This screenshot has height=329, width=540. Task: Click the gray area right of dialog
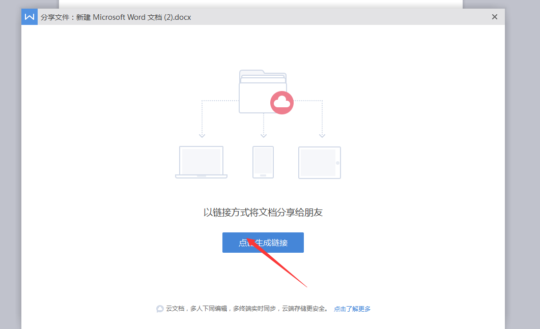point(523,168)
